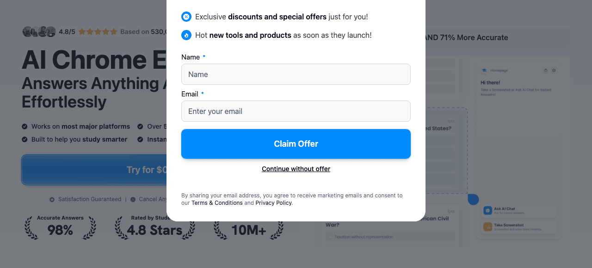Click the checkmark beside Built to help you study
592x268 pixels.
(25, 139)
